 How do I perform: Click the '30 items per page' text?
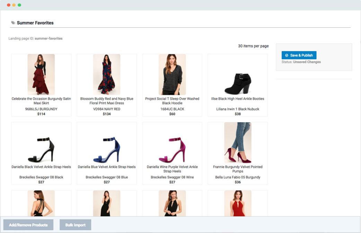(x=253, y=46)
